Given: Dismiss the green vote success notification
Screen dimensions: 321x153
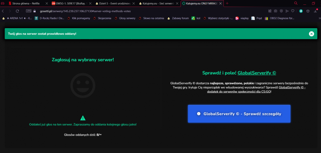Looking at the screenshot, I should point(311,34).
